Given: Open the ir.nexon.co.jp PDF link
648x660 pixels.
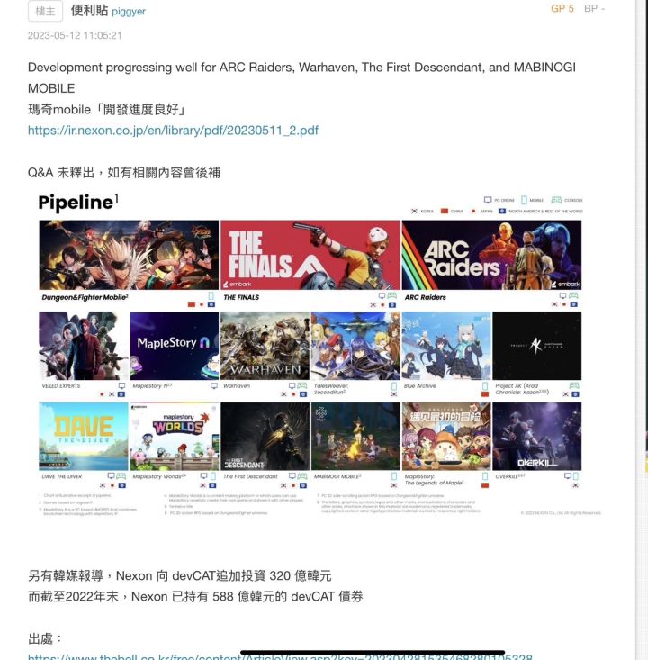Looking at the screenshot, I should click(173, 130).
